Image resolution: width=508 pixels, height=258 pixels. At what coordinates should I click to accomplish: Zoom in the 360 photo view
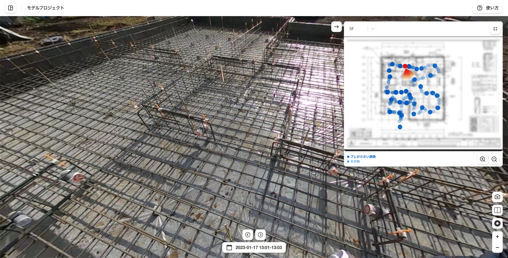(x=497, y=237)
